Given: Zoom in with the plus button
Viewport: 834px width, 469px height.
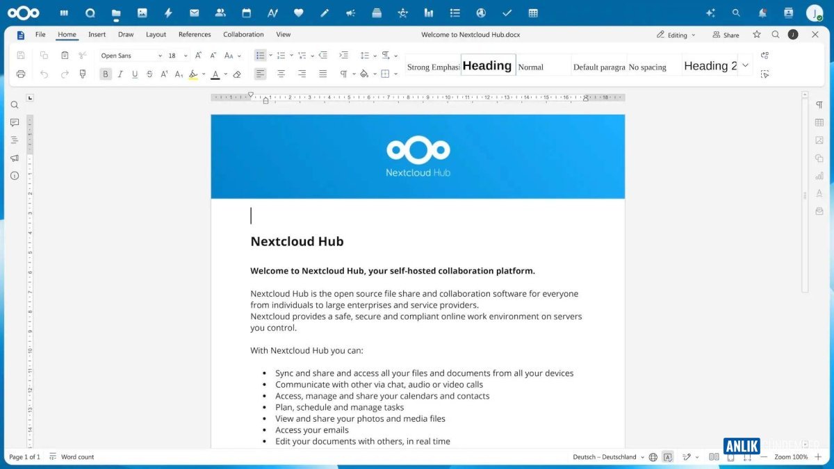Looking at the screenshot, I should (x=818, y=457).
